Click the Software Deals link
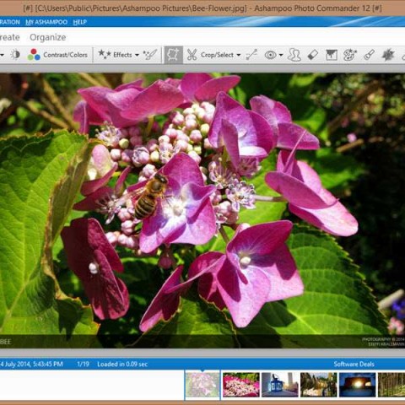The height and width of the screenshot is (405, 405). [x=354, y=364]
